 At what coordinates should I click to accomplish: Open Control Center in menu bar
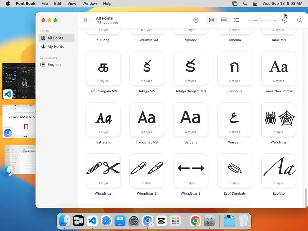255,4
